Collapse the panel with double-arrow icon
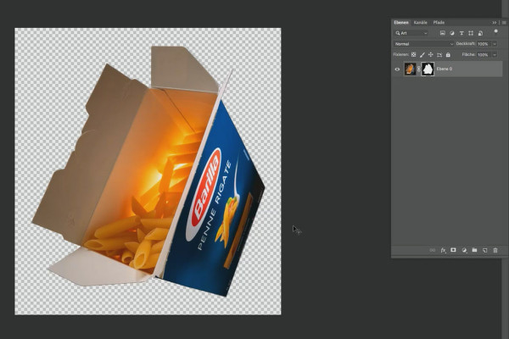The image size is (509, 339). pyautogui.click(x=494, y=22)
